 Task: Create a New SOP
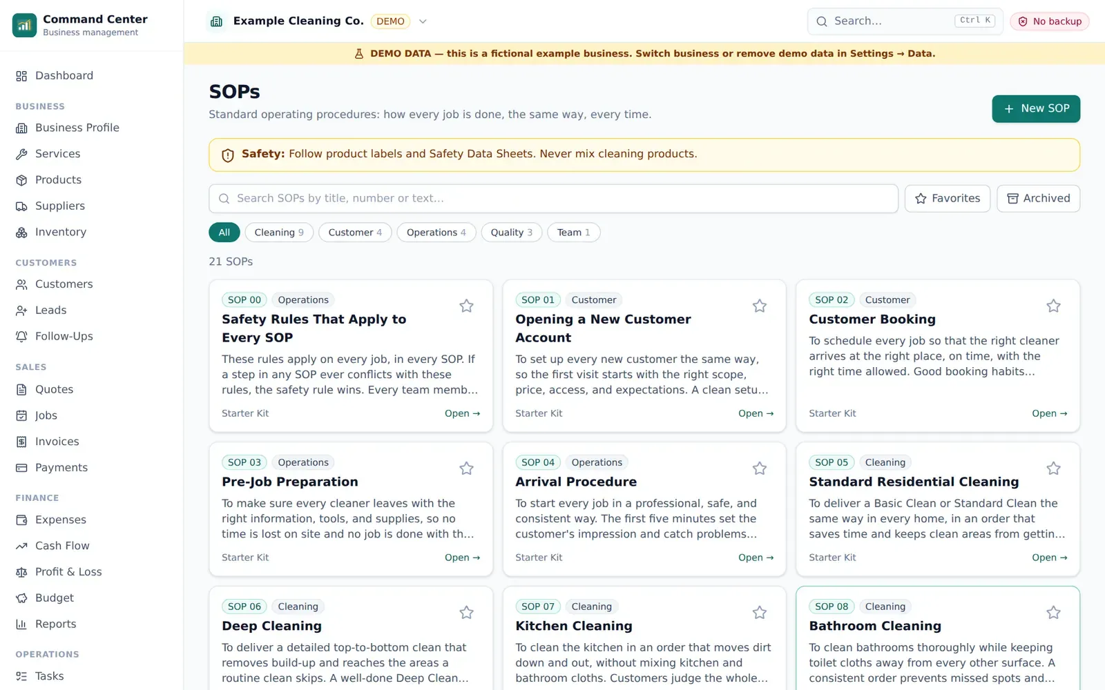tap(1036, 109)
